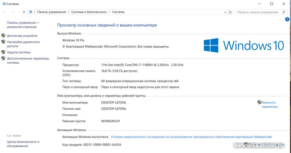Click the Control Panel search field
Viewport: 291px width, 153px height.
pos(256,12)
